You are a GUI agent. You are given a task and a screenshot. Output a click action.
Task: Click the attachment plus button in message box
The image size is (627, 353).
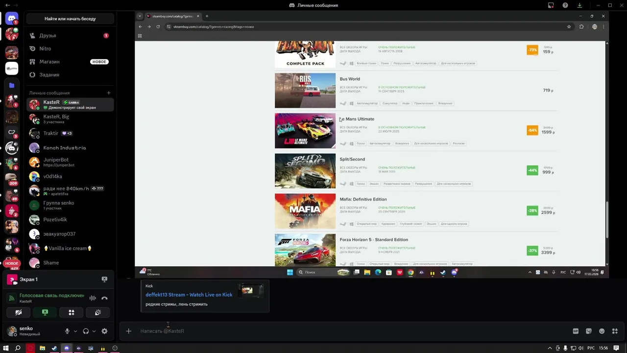tap(129, 331)
